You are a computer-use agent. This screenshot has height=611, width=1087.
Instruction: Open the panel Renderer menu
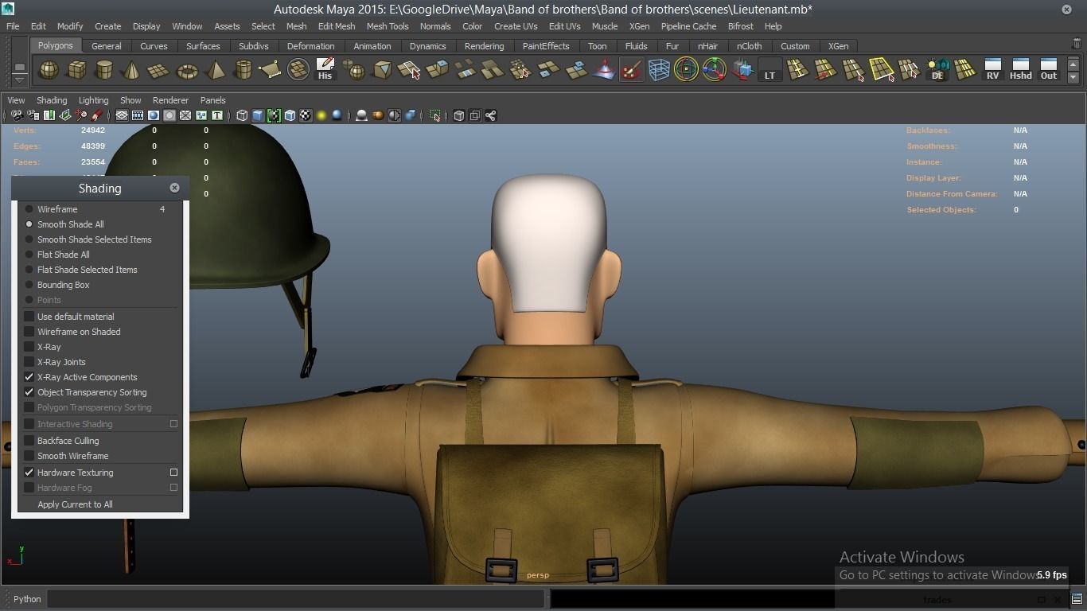[x=170, y=100]
